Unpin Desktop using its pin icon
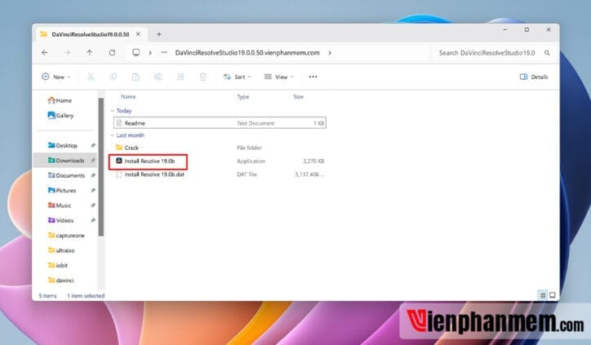 pyautogui.click(x=93, y=145)
